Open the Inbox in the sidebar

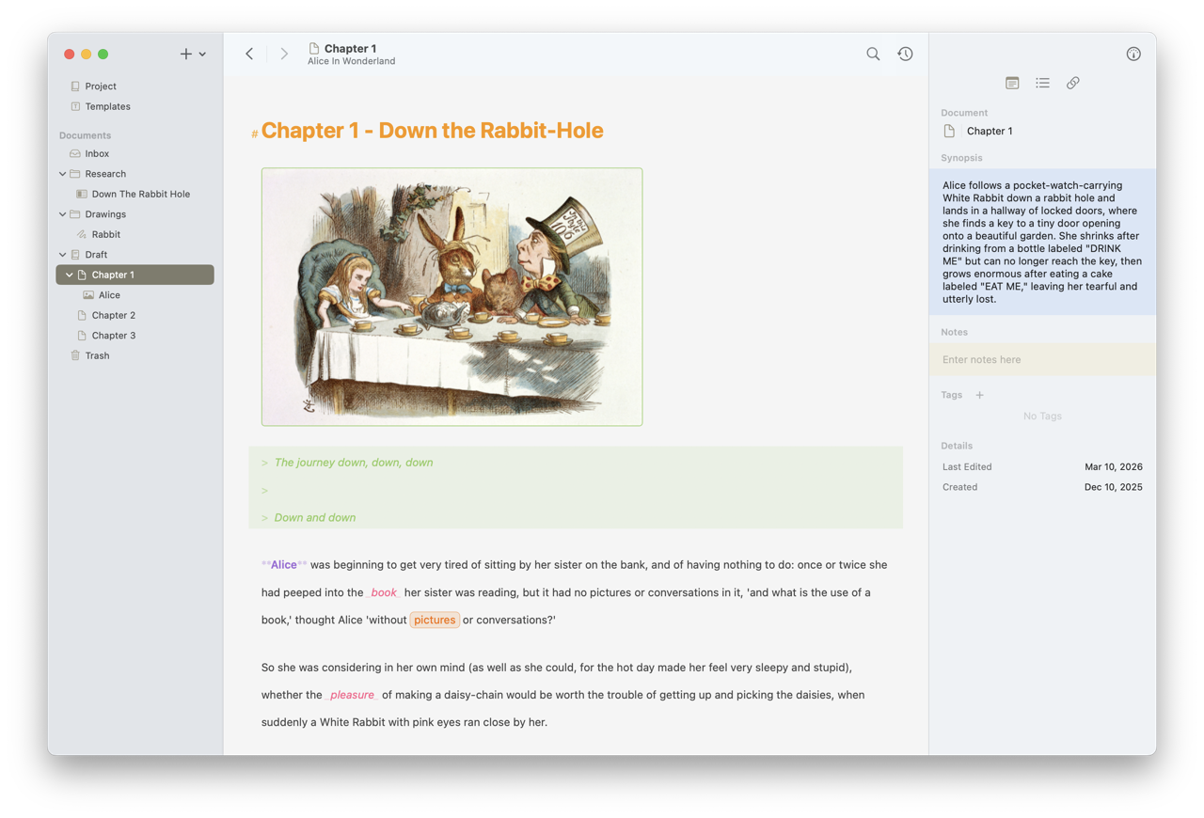(97, 153)
